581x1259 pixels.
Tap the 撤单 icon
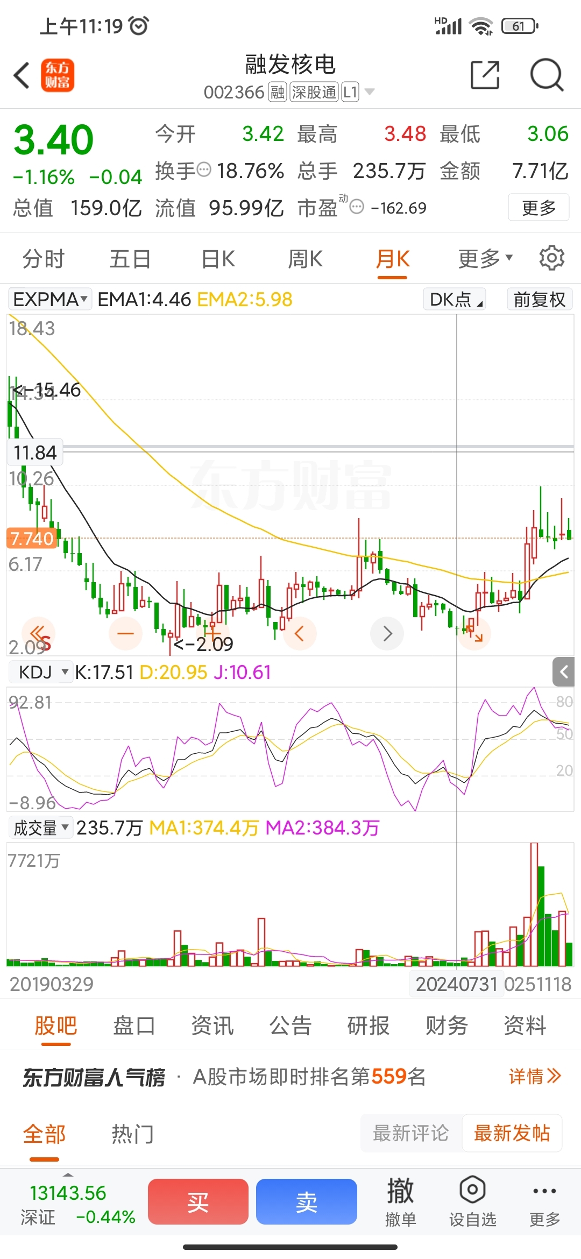click(400, 1201)
